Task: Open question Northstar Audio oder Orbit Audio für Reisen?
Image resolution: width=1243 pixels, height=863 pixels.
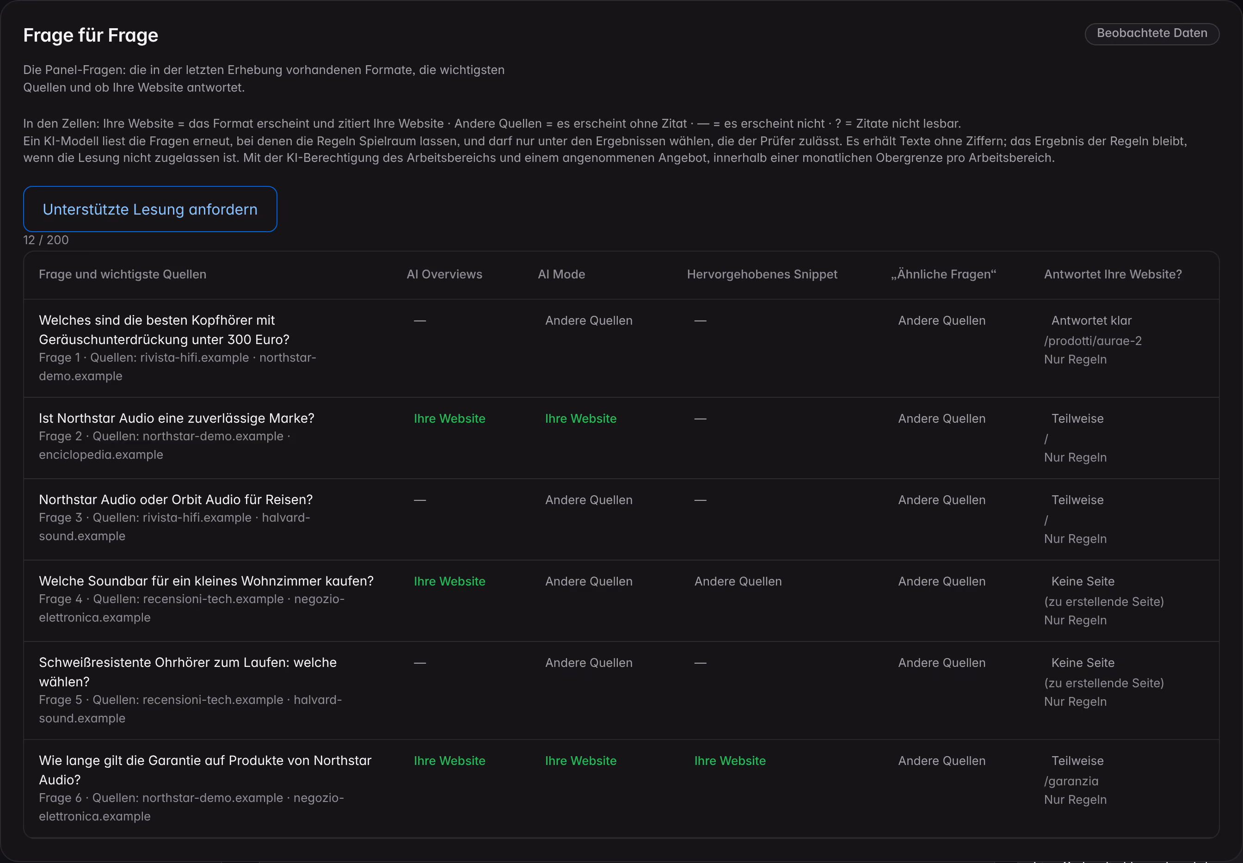Action: [176, 499]
